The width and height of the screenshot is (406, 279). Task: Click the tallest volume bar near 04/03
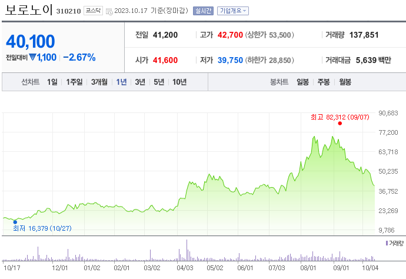pos(187,250)
